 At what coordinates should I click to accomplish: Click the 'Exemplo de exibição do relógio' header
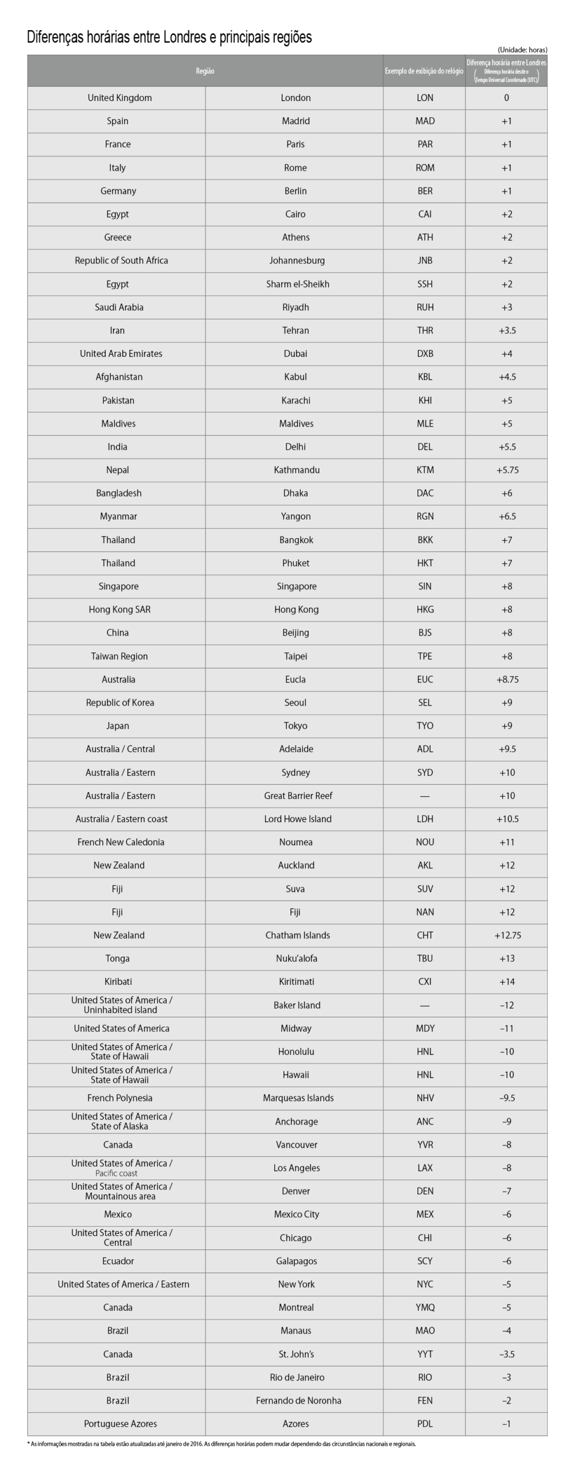424,71
